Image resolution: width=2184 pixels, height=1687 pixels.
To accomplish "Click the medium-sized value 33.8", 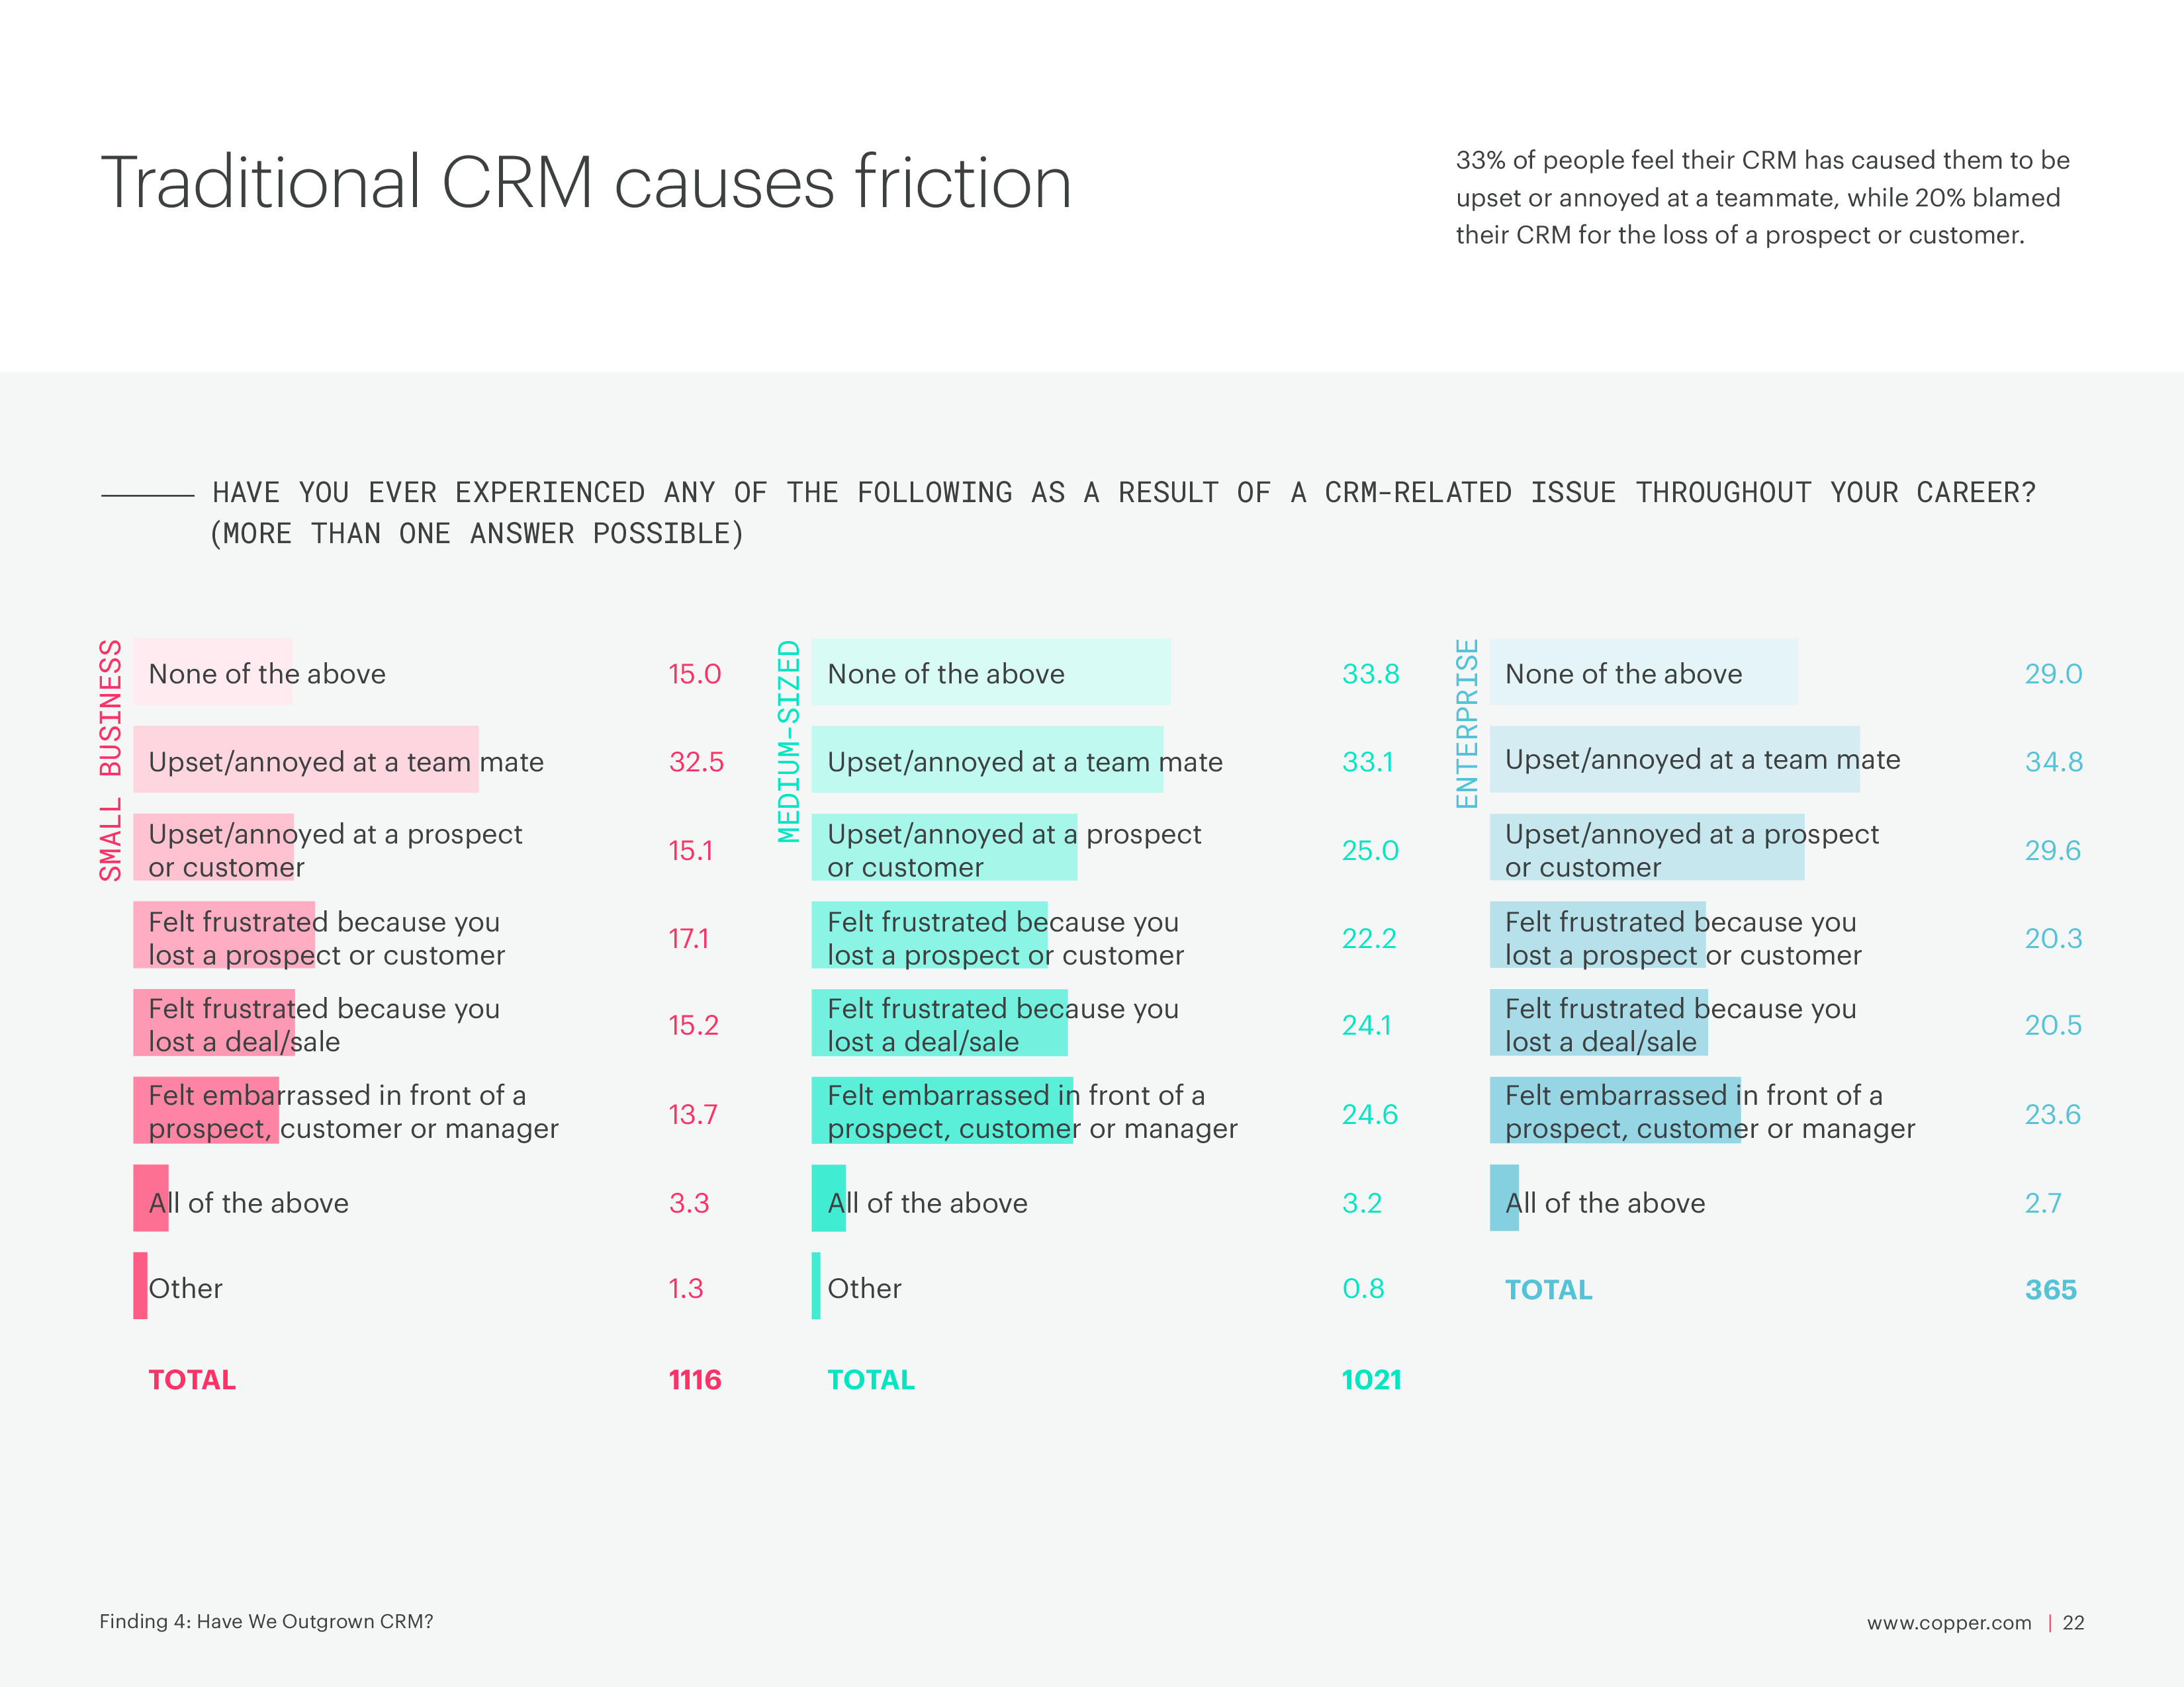I will pos(1370,673).
